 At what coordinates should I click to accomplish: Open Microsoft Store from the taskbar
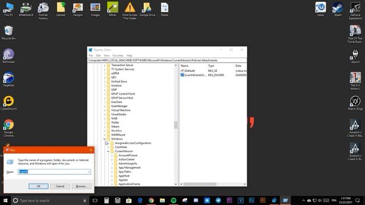[129, 200]
